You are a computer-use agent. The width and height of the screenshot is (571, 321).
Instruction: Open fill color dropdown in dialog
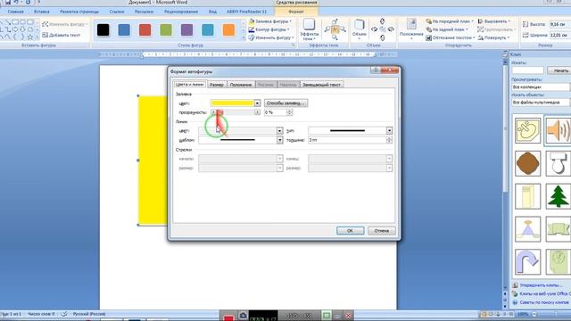[x=257, y=103]
